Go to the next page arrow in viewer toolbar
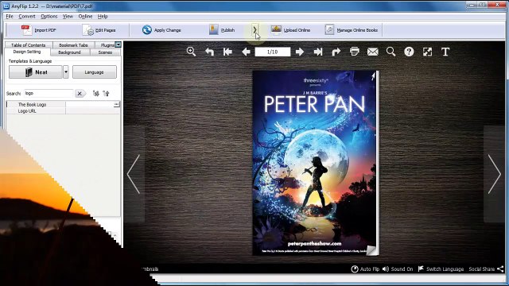 pyautogui.click(x=300, y=52)
